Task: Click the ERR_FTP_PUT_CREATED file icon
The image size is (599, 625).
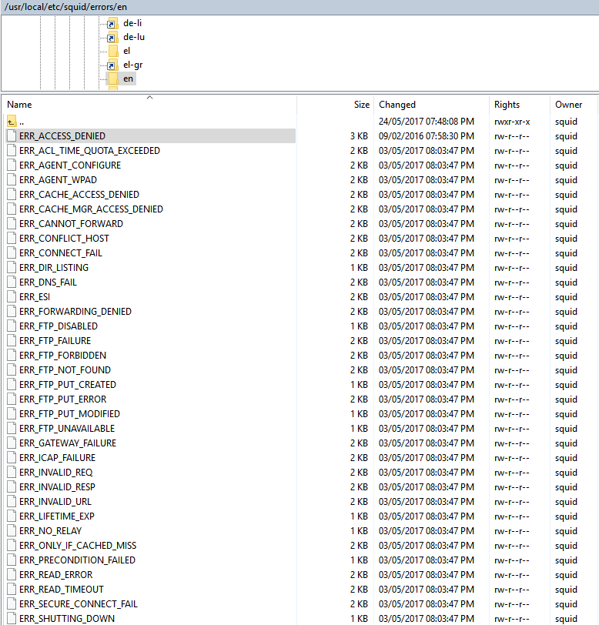Action: tap(12, 384)
